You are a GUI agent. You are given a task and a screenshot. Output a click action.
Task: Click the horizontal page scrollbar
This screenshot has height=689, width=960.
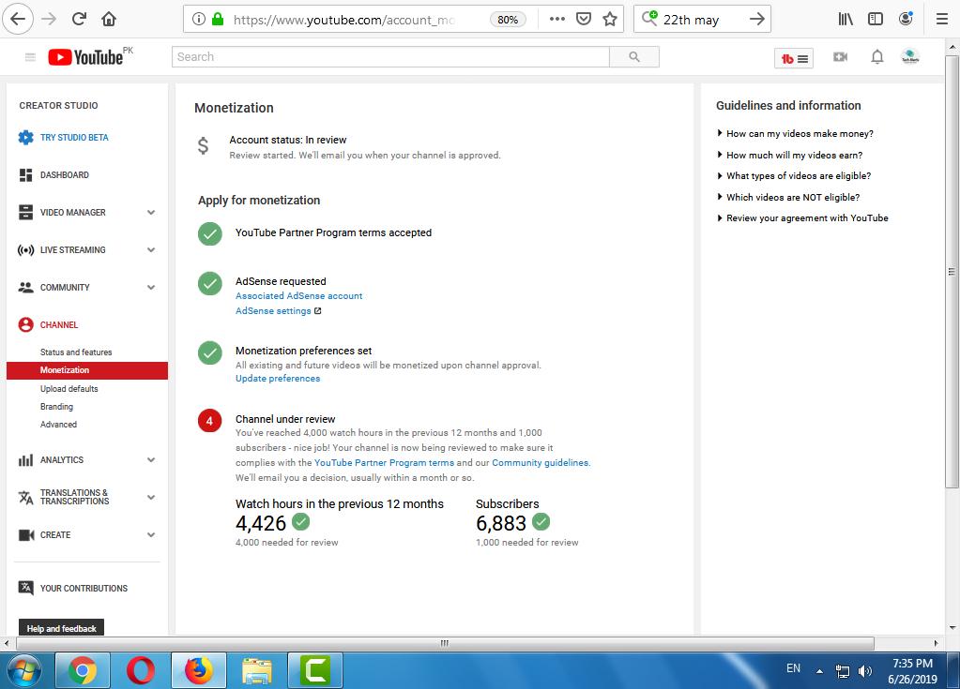coord(445,643)
